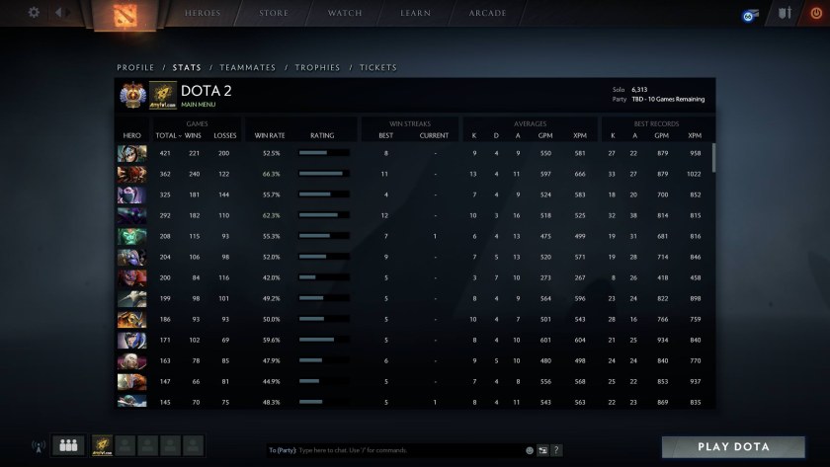Switch to the TICKETS tab
The width and height of the screenshot is (830, 467).
[377, 67]
